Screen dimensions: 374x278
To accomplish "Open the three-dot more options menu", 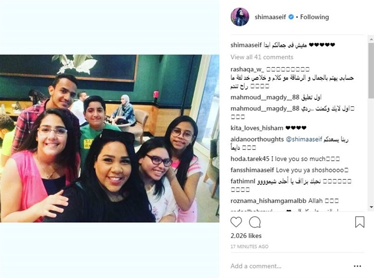I will 357,266.
